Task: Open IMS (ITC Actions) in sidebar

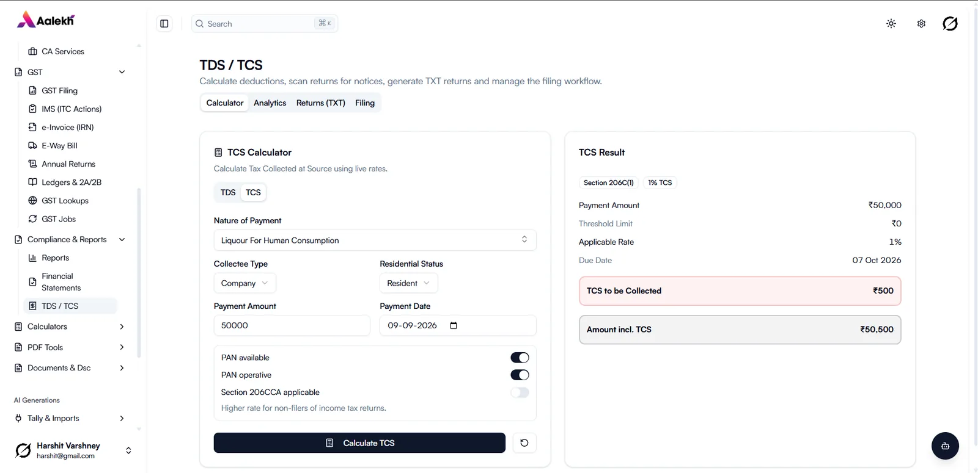Action: 70,109
